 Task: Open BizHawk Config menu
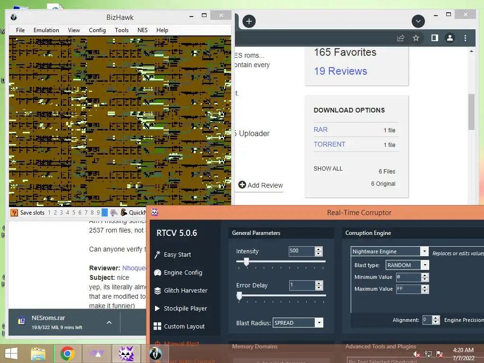(97, 30)
